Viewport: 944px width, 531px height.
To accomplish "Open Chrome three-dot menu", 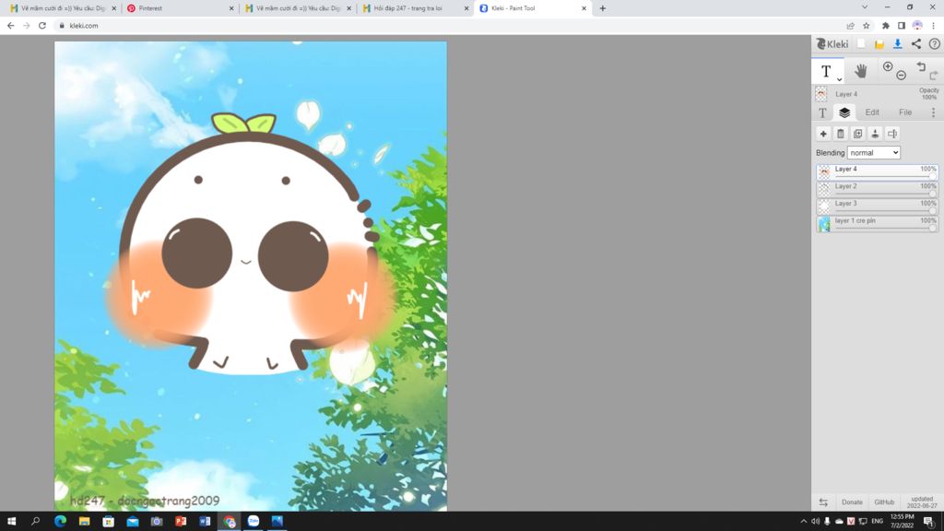I will tap(934, 25).
